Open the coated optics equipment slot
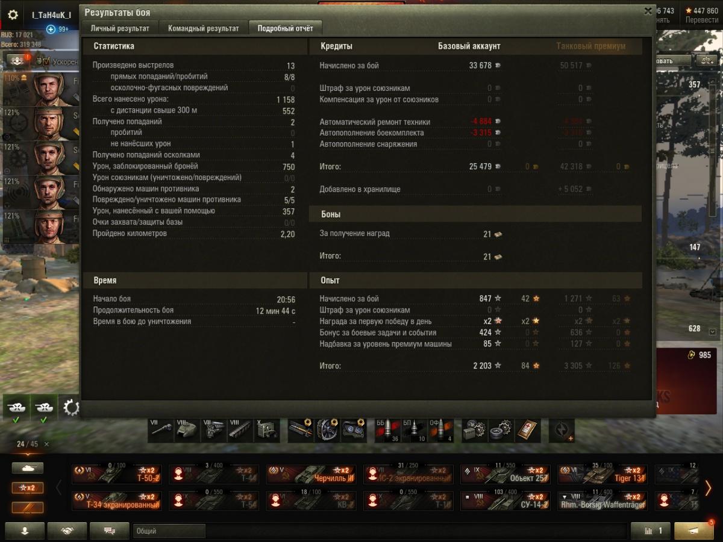 point(353,431)
